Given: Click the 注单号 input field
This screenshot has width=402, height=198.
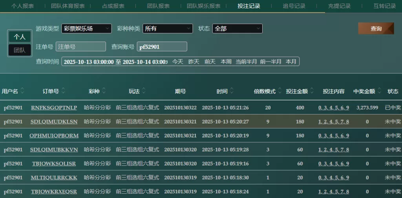Looking at the screenshot, I should 81,47.
